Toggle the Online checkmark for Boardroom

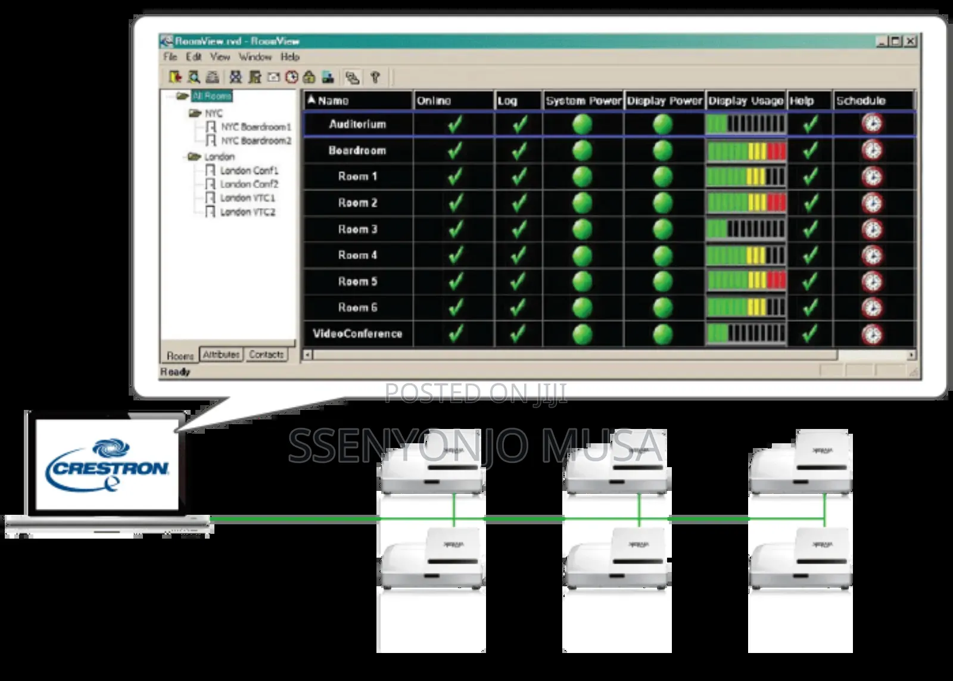[x=455, y=150]
